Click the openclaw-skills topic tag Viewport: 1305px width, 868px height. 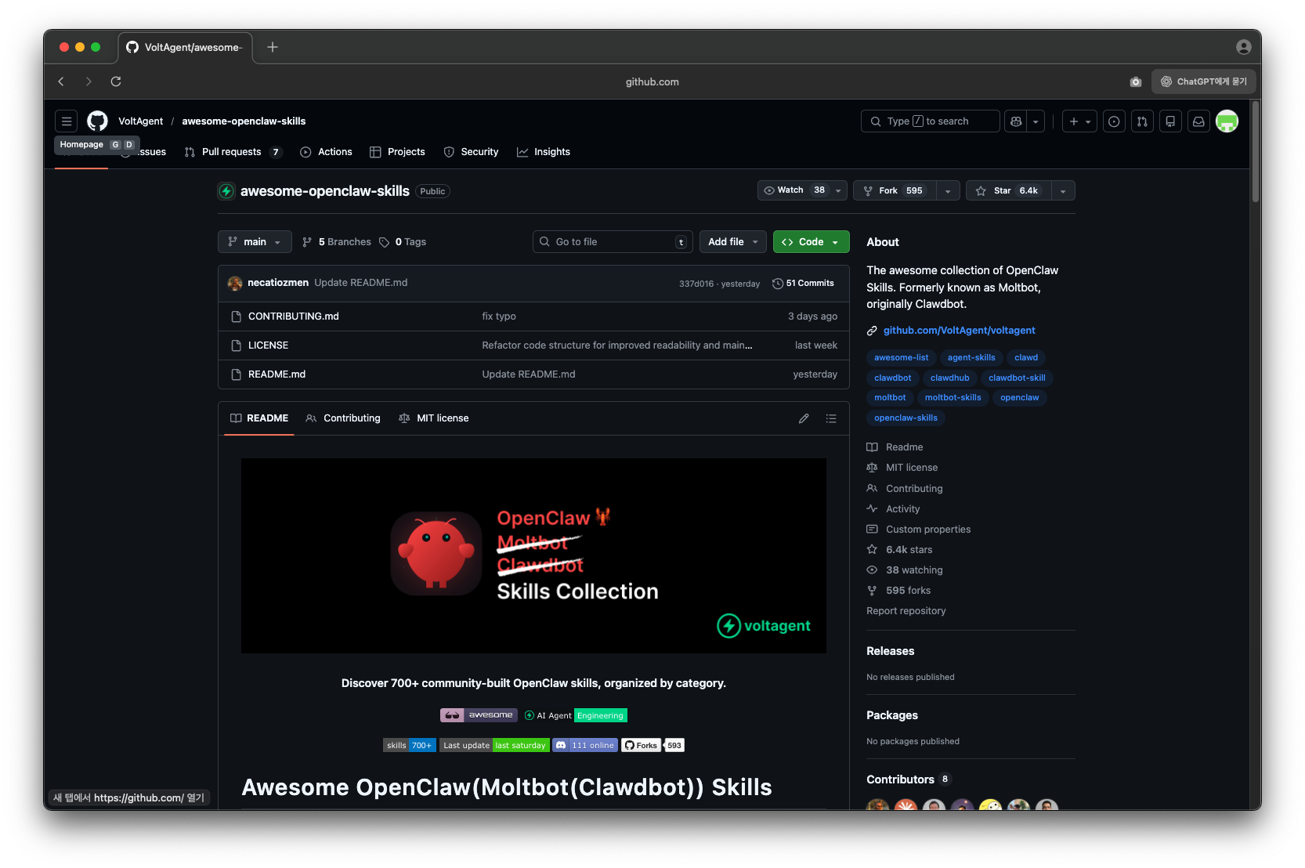click(x=906, y=418)
